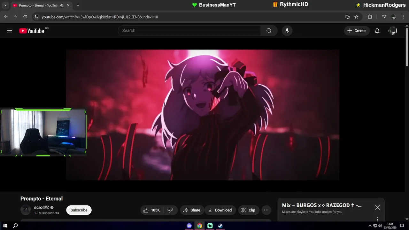Open the YouTube guide hamburger menu
The image size is (409, 230).
(x=10, y=31)
